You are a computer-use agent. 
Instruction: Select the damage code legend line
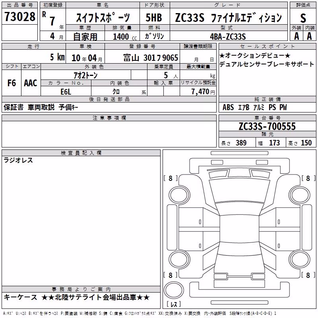click(140, 314)
